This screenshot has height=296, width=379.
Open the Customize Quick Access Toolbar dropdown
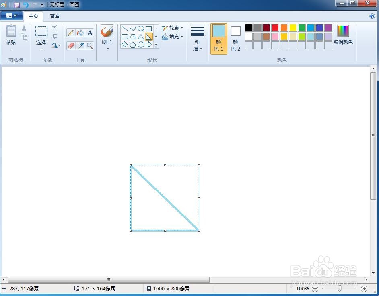tap(42, 5)
